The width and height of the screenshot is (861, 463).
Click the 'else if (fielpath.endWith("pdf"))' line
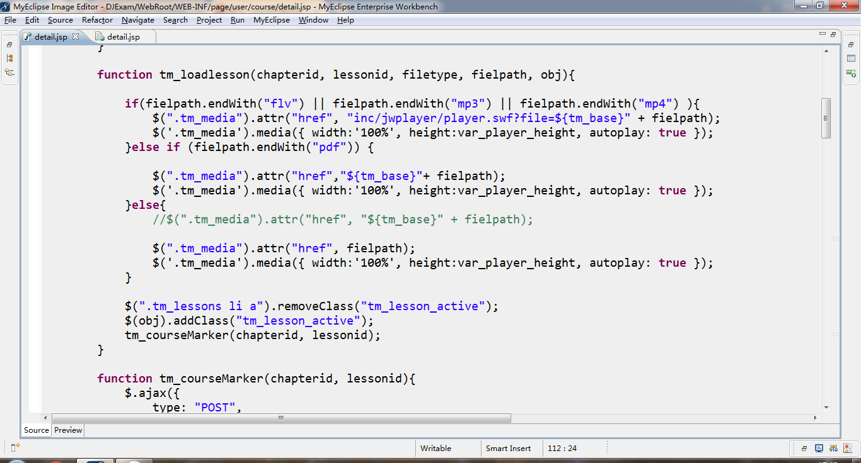(x=250, y=147)
